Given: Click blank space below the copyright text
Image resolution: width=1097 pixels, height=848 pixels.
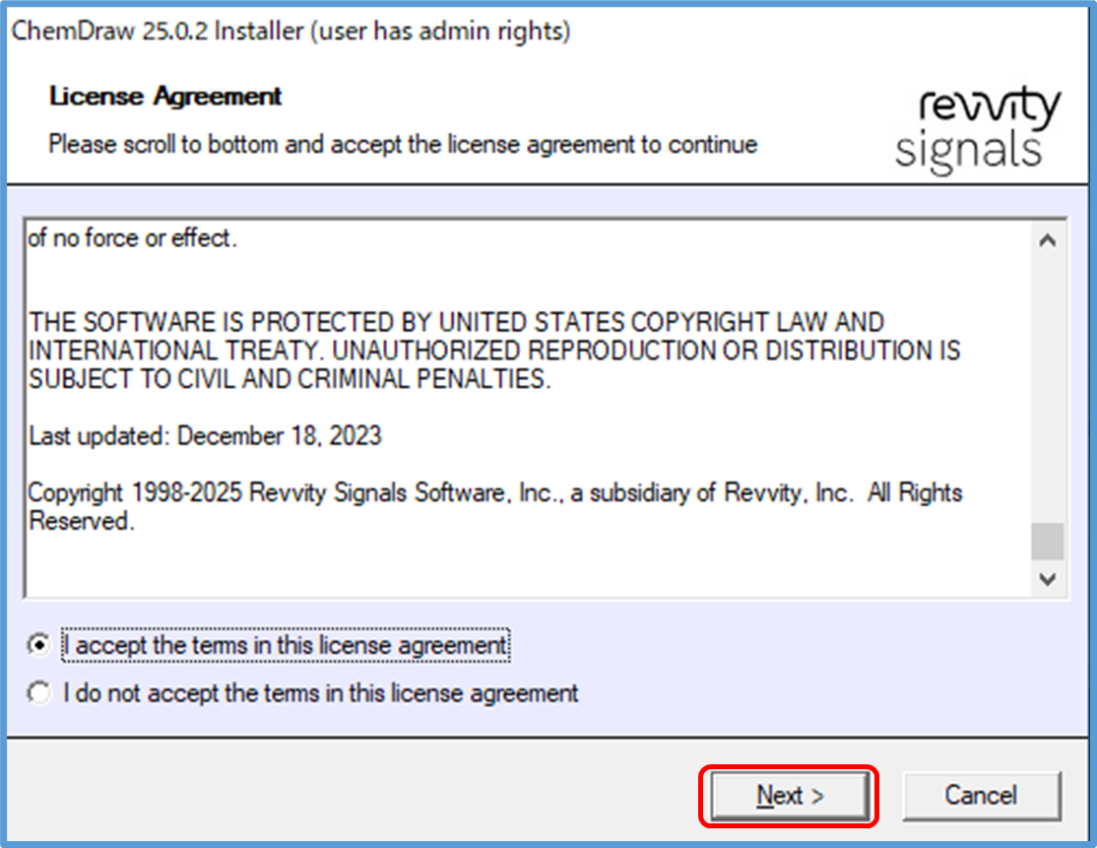Looking at the screenshot, I should tap(492, 566).
